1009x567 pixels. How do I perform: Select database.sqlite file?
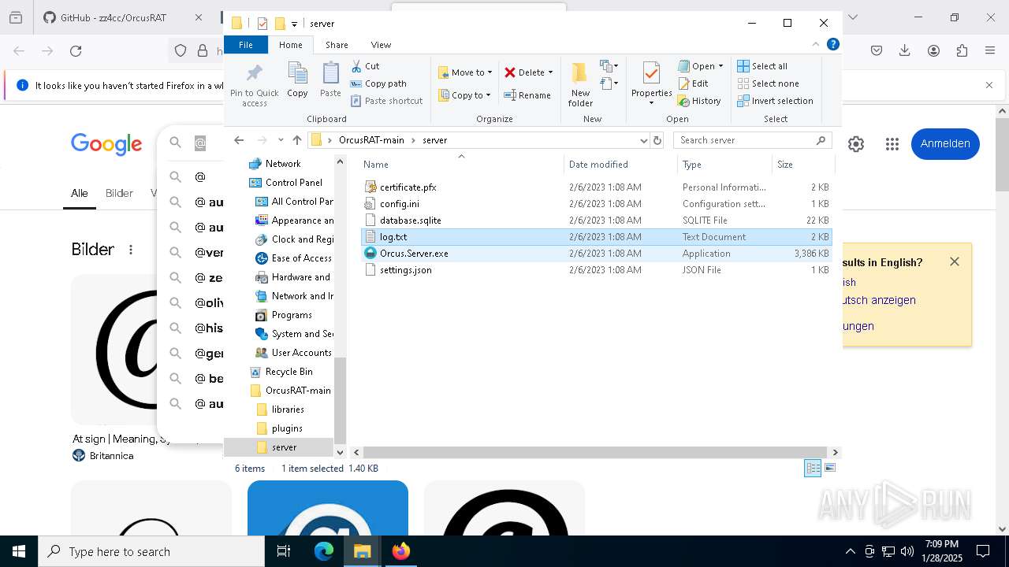click(410, 220)
